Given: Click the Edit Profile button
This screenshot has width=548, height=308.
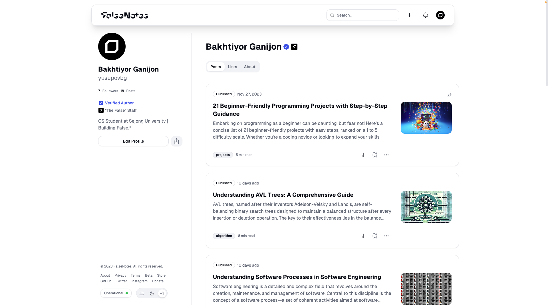Looking at the screenshot, I should click(133, 141).
